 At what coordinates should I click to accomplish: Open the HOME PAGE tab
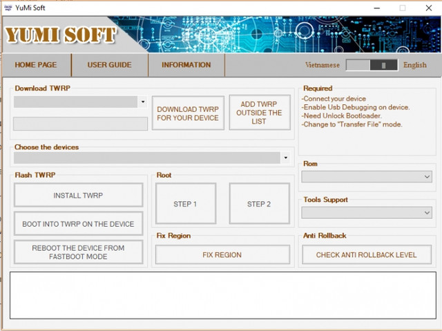(x=36, y=65)
